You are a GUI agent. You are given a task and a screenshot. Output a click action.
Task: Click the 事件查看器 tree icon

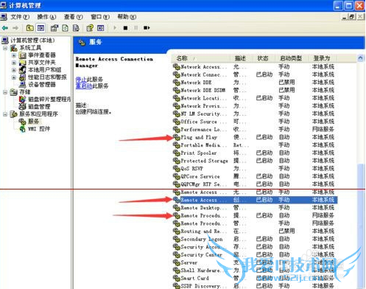(x=23, y=55)
